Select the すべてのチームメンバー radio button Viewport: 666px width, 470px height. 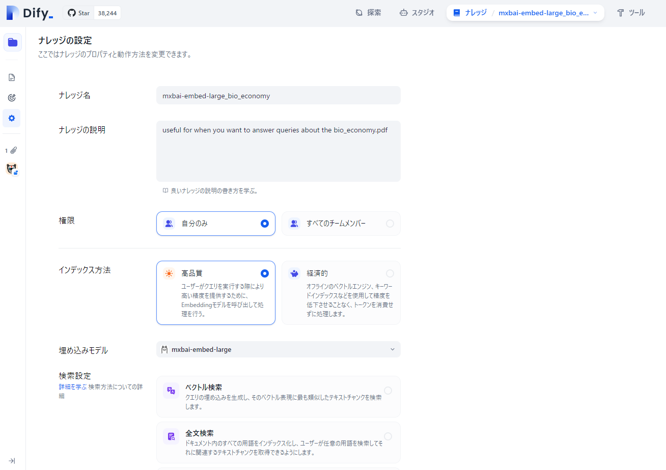point(390,224)
